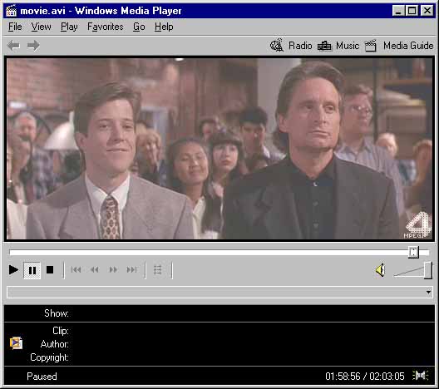Click the skip back (previous track) icon
Screen dimensions: 439x389
click(x=76, y=270)
